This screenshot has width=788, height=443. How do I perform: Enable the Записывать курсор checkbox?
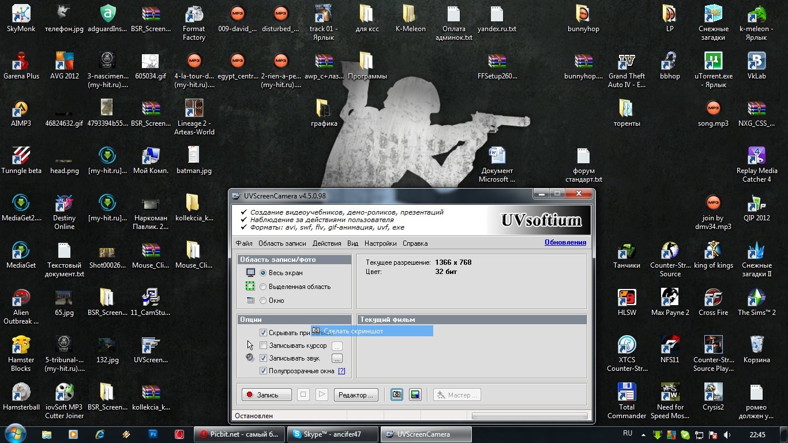(x=263, y=346)
